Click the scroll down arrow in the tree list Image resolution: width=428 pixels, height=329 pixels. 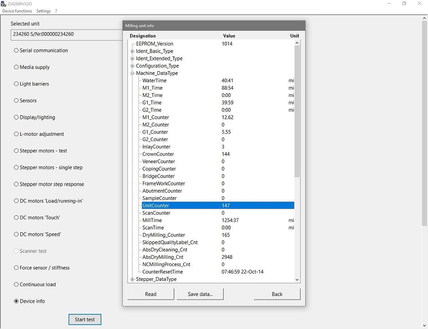point(297,280)
